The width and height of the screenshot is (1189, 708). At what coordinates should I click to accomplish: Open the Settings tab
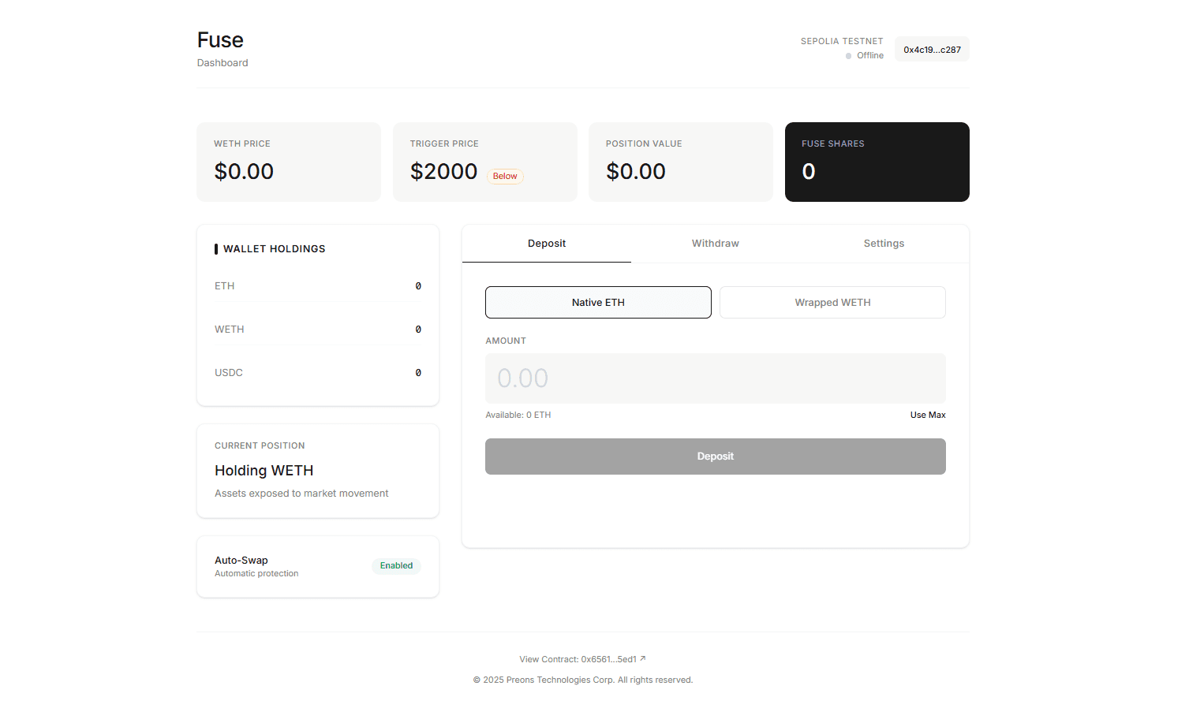point(884,244)
